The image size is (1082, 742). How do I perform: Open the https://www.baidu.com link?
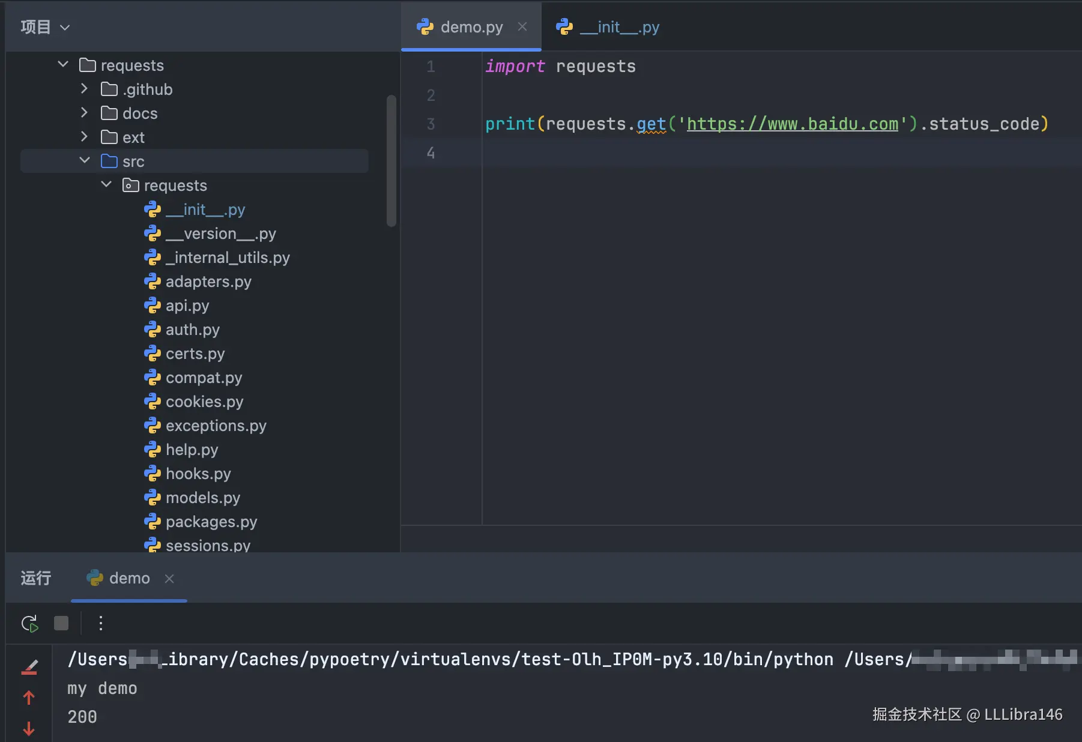793,124
